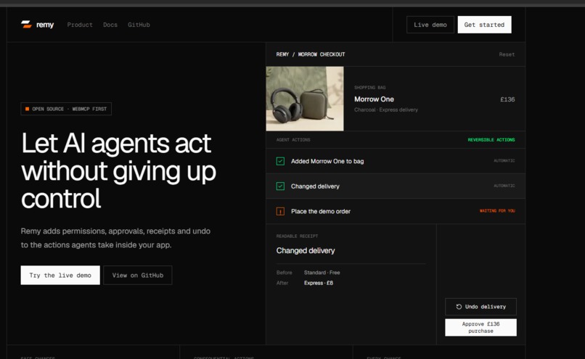Select the Added Morrow One to bag row

coord(396,161)
